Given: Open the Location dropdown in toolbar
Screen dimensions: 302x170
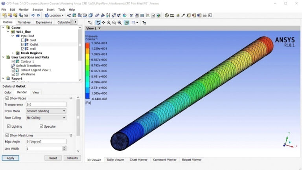Looking at the screenshot, I should coord(54,15).
